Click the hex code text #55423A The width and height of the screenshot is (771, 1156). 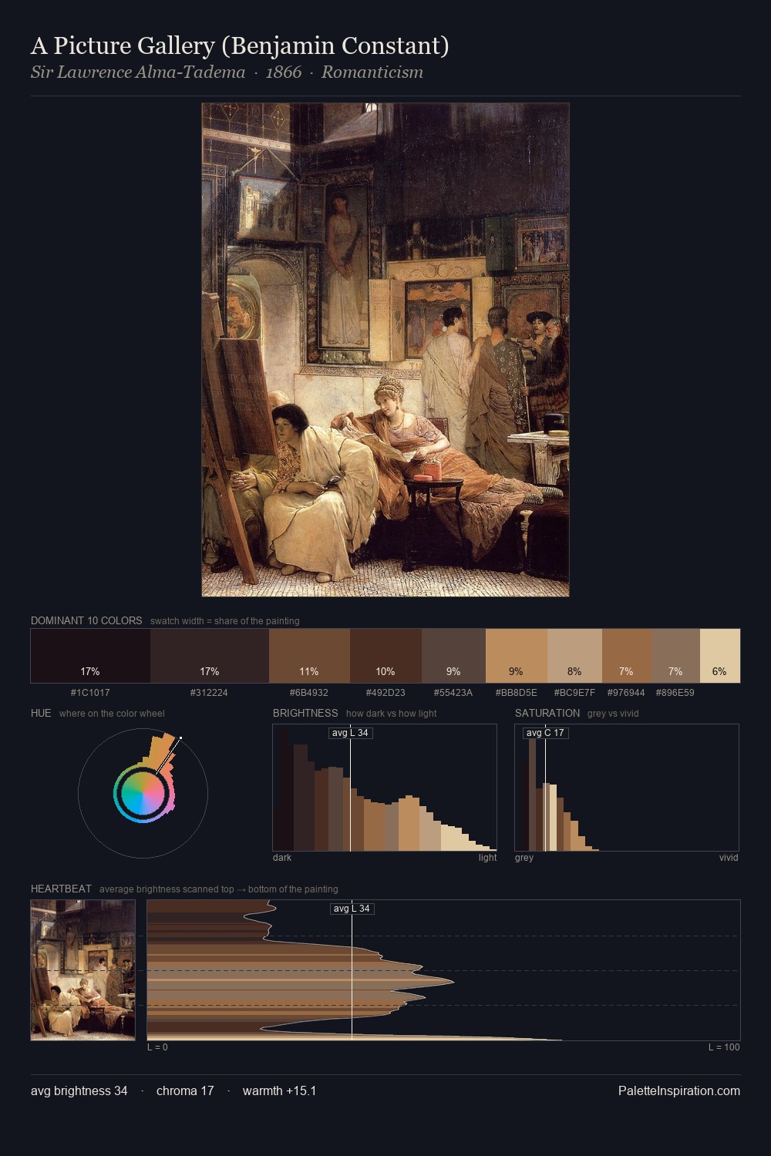coord(453,693)
